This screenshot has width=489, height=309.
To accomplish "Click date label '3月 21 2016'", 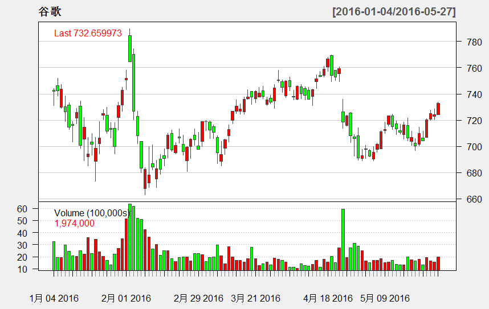I will click(255, 298).
